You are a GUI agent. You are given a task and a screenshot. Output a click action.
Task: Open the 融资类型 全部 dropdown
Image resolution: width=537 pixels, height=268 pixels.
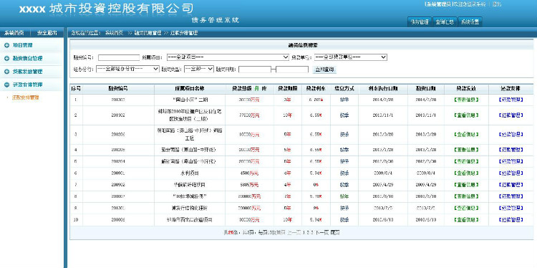coord(199,69)
